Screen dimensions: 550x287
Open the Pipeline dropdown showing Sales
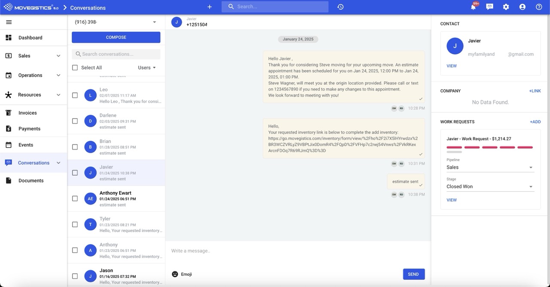coord(490,168)
